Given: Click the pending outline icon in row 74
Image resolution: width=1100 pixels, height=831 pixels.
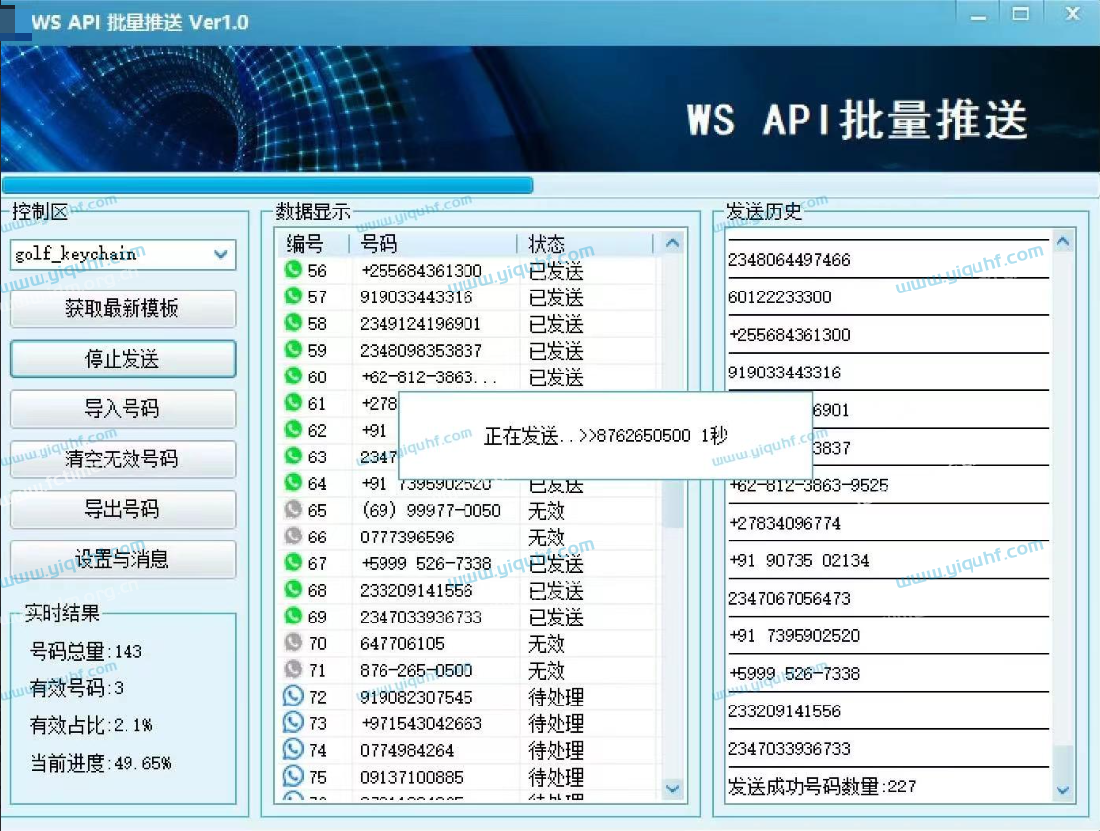Looking at the screenshot, I should coord(294,749).
